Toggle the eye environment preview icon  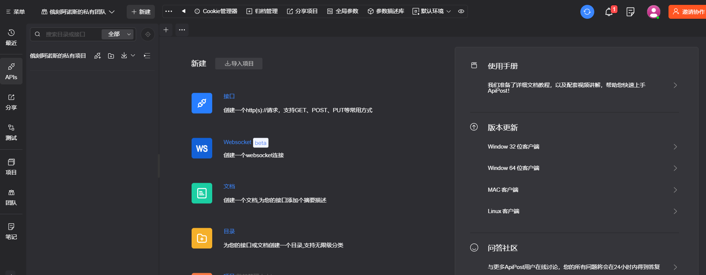click(x=461, y=11)
